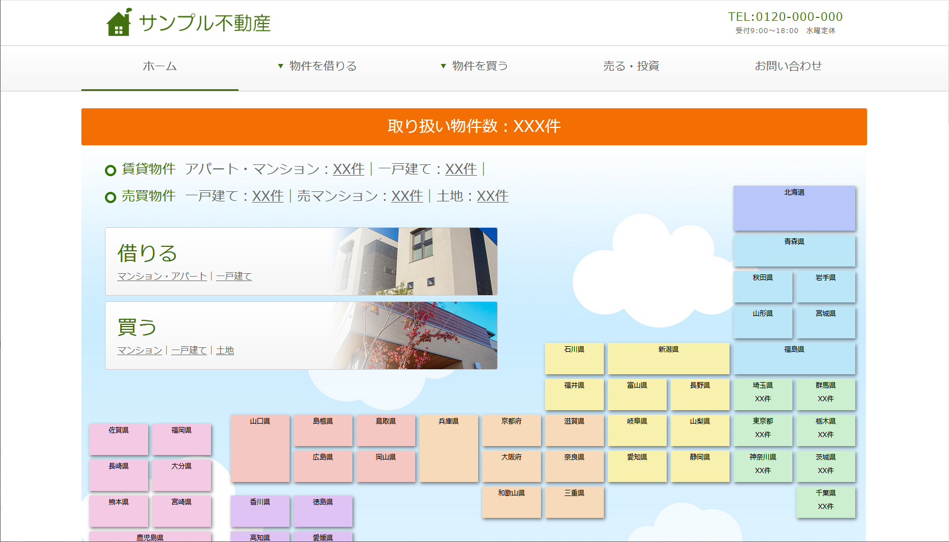This screenshot has width=949, height=542.
Task: Select 大阪府 tile
Action: coord(511,466)
